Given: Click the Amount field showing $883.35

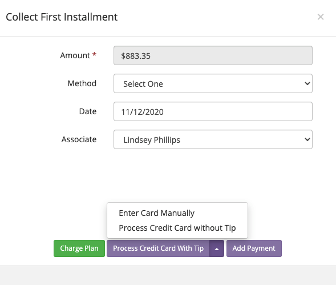Looking at the screenshot, I should [x=213, y=55].
